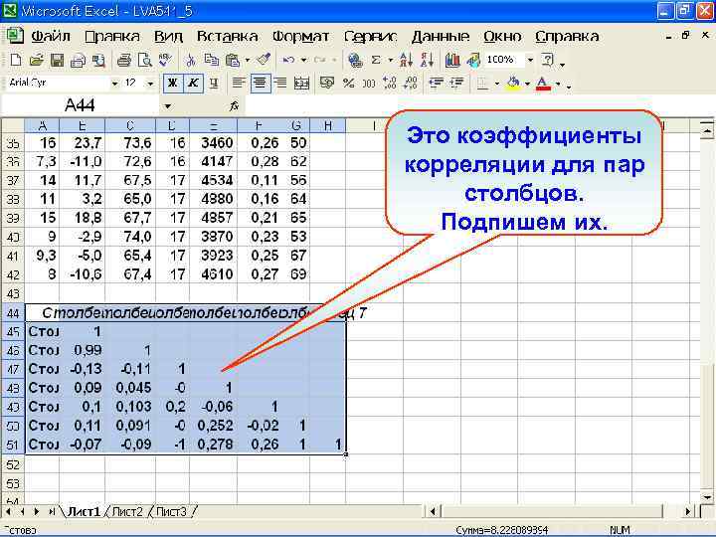Open the Drawing toolbar icon
The image size is (716, 537).
(x=473, y=60)
